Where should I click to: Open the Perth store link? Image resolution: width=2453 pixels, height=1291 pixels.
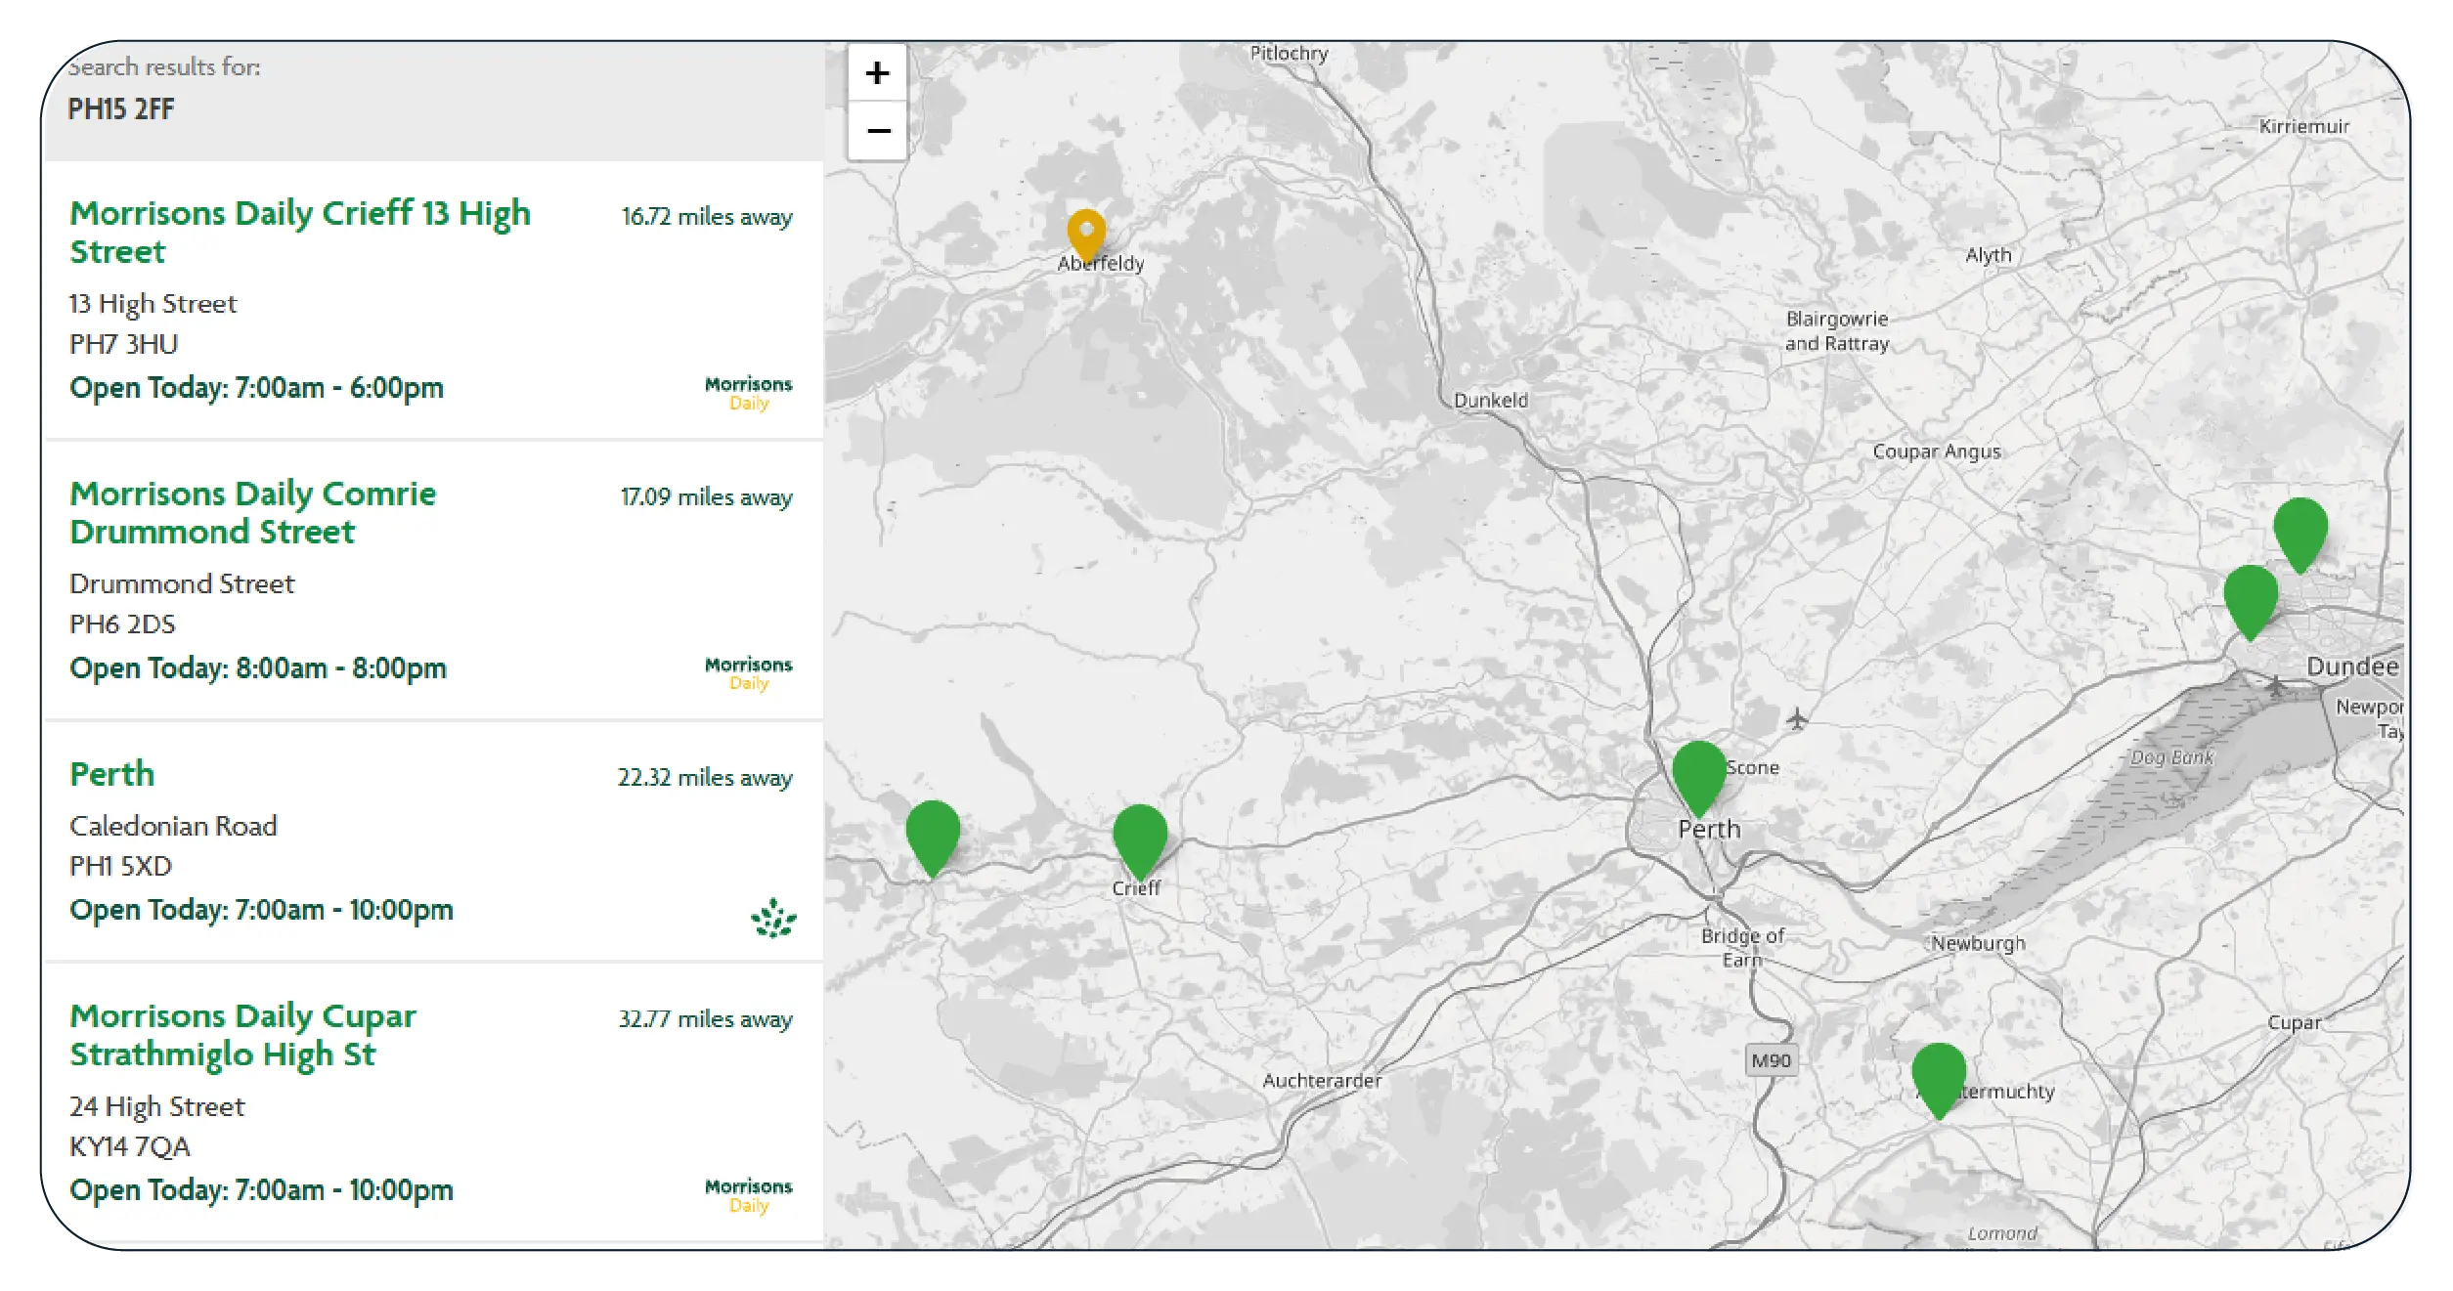point(111,774)
